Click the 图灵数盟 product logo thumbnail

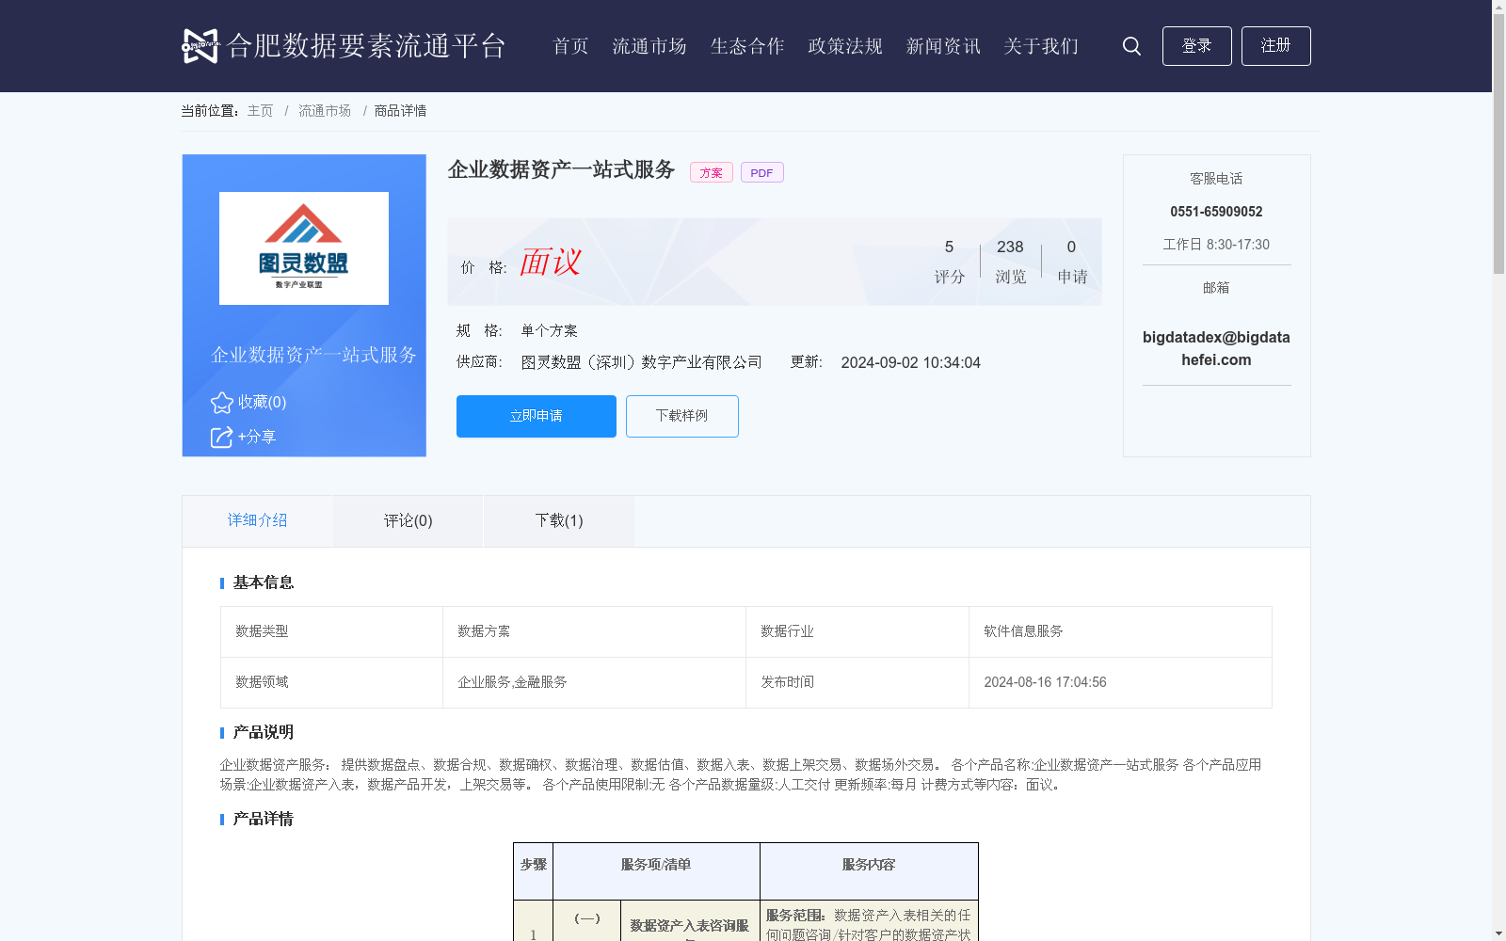click(304, 248)
